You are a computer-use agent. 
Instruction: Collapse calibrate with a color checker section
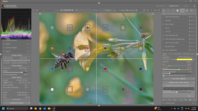178,82
